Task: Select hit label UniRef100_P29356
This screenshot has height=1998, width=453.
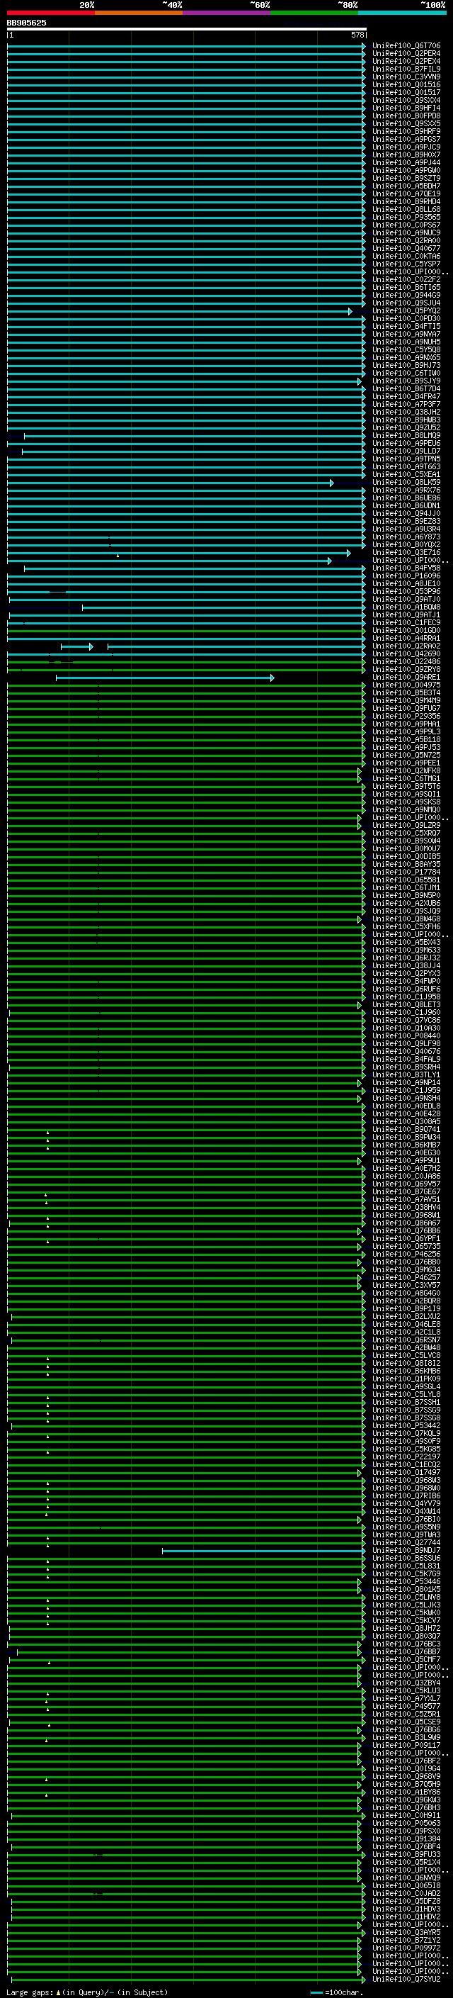Action: click(x=406, y=717)
